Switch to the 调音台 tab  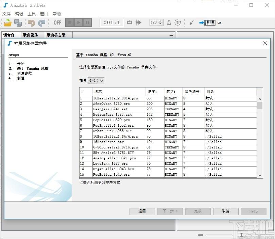click(12, 35)
